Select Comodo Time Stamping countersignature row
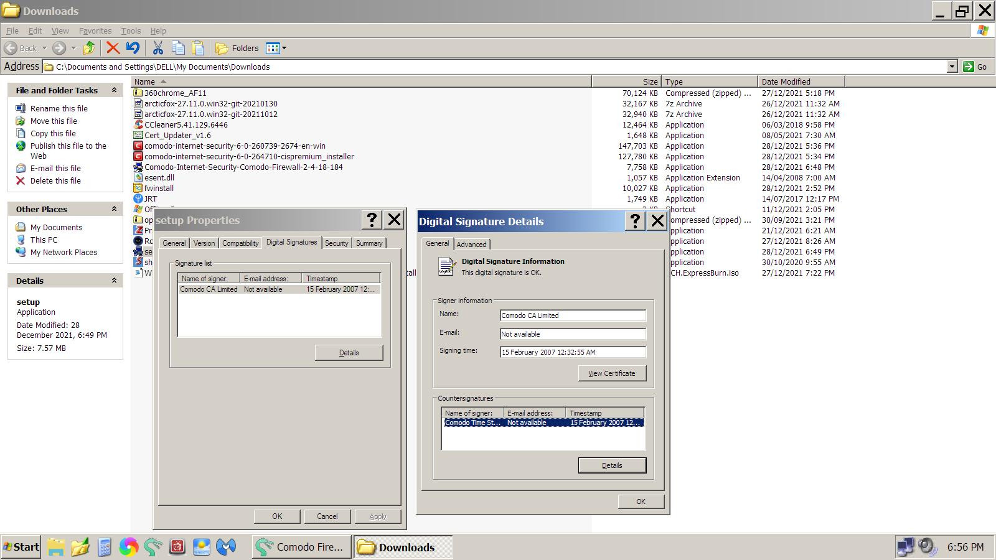Screen dimensions: 996x560 pos(543,422)
